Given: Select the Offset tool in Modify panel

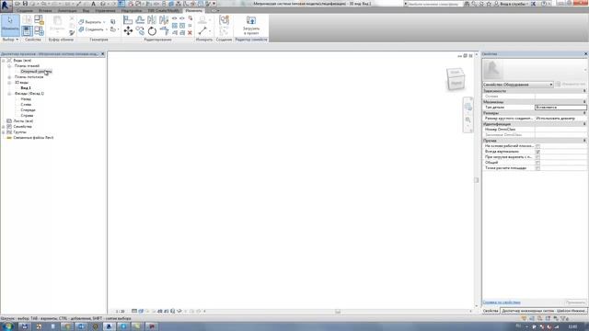Looking at the screenshot, I should [x=140, y=19].
